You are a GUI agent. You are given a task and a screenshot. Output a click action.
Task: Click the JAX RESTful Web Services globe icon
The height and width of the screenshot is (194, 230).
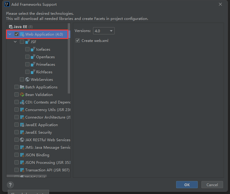pyautogui.click(x=22, y=140)
